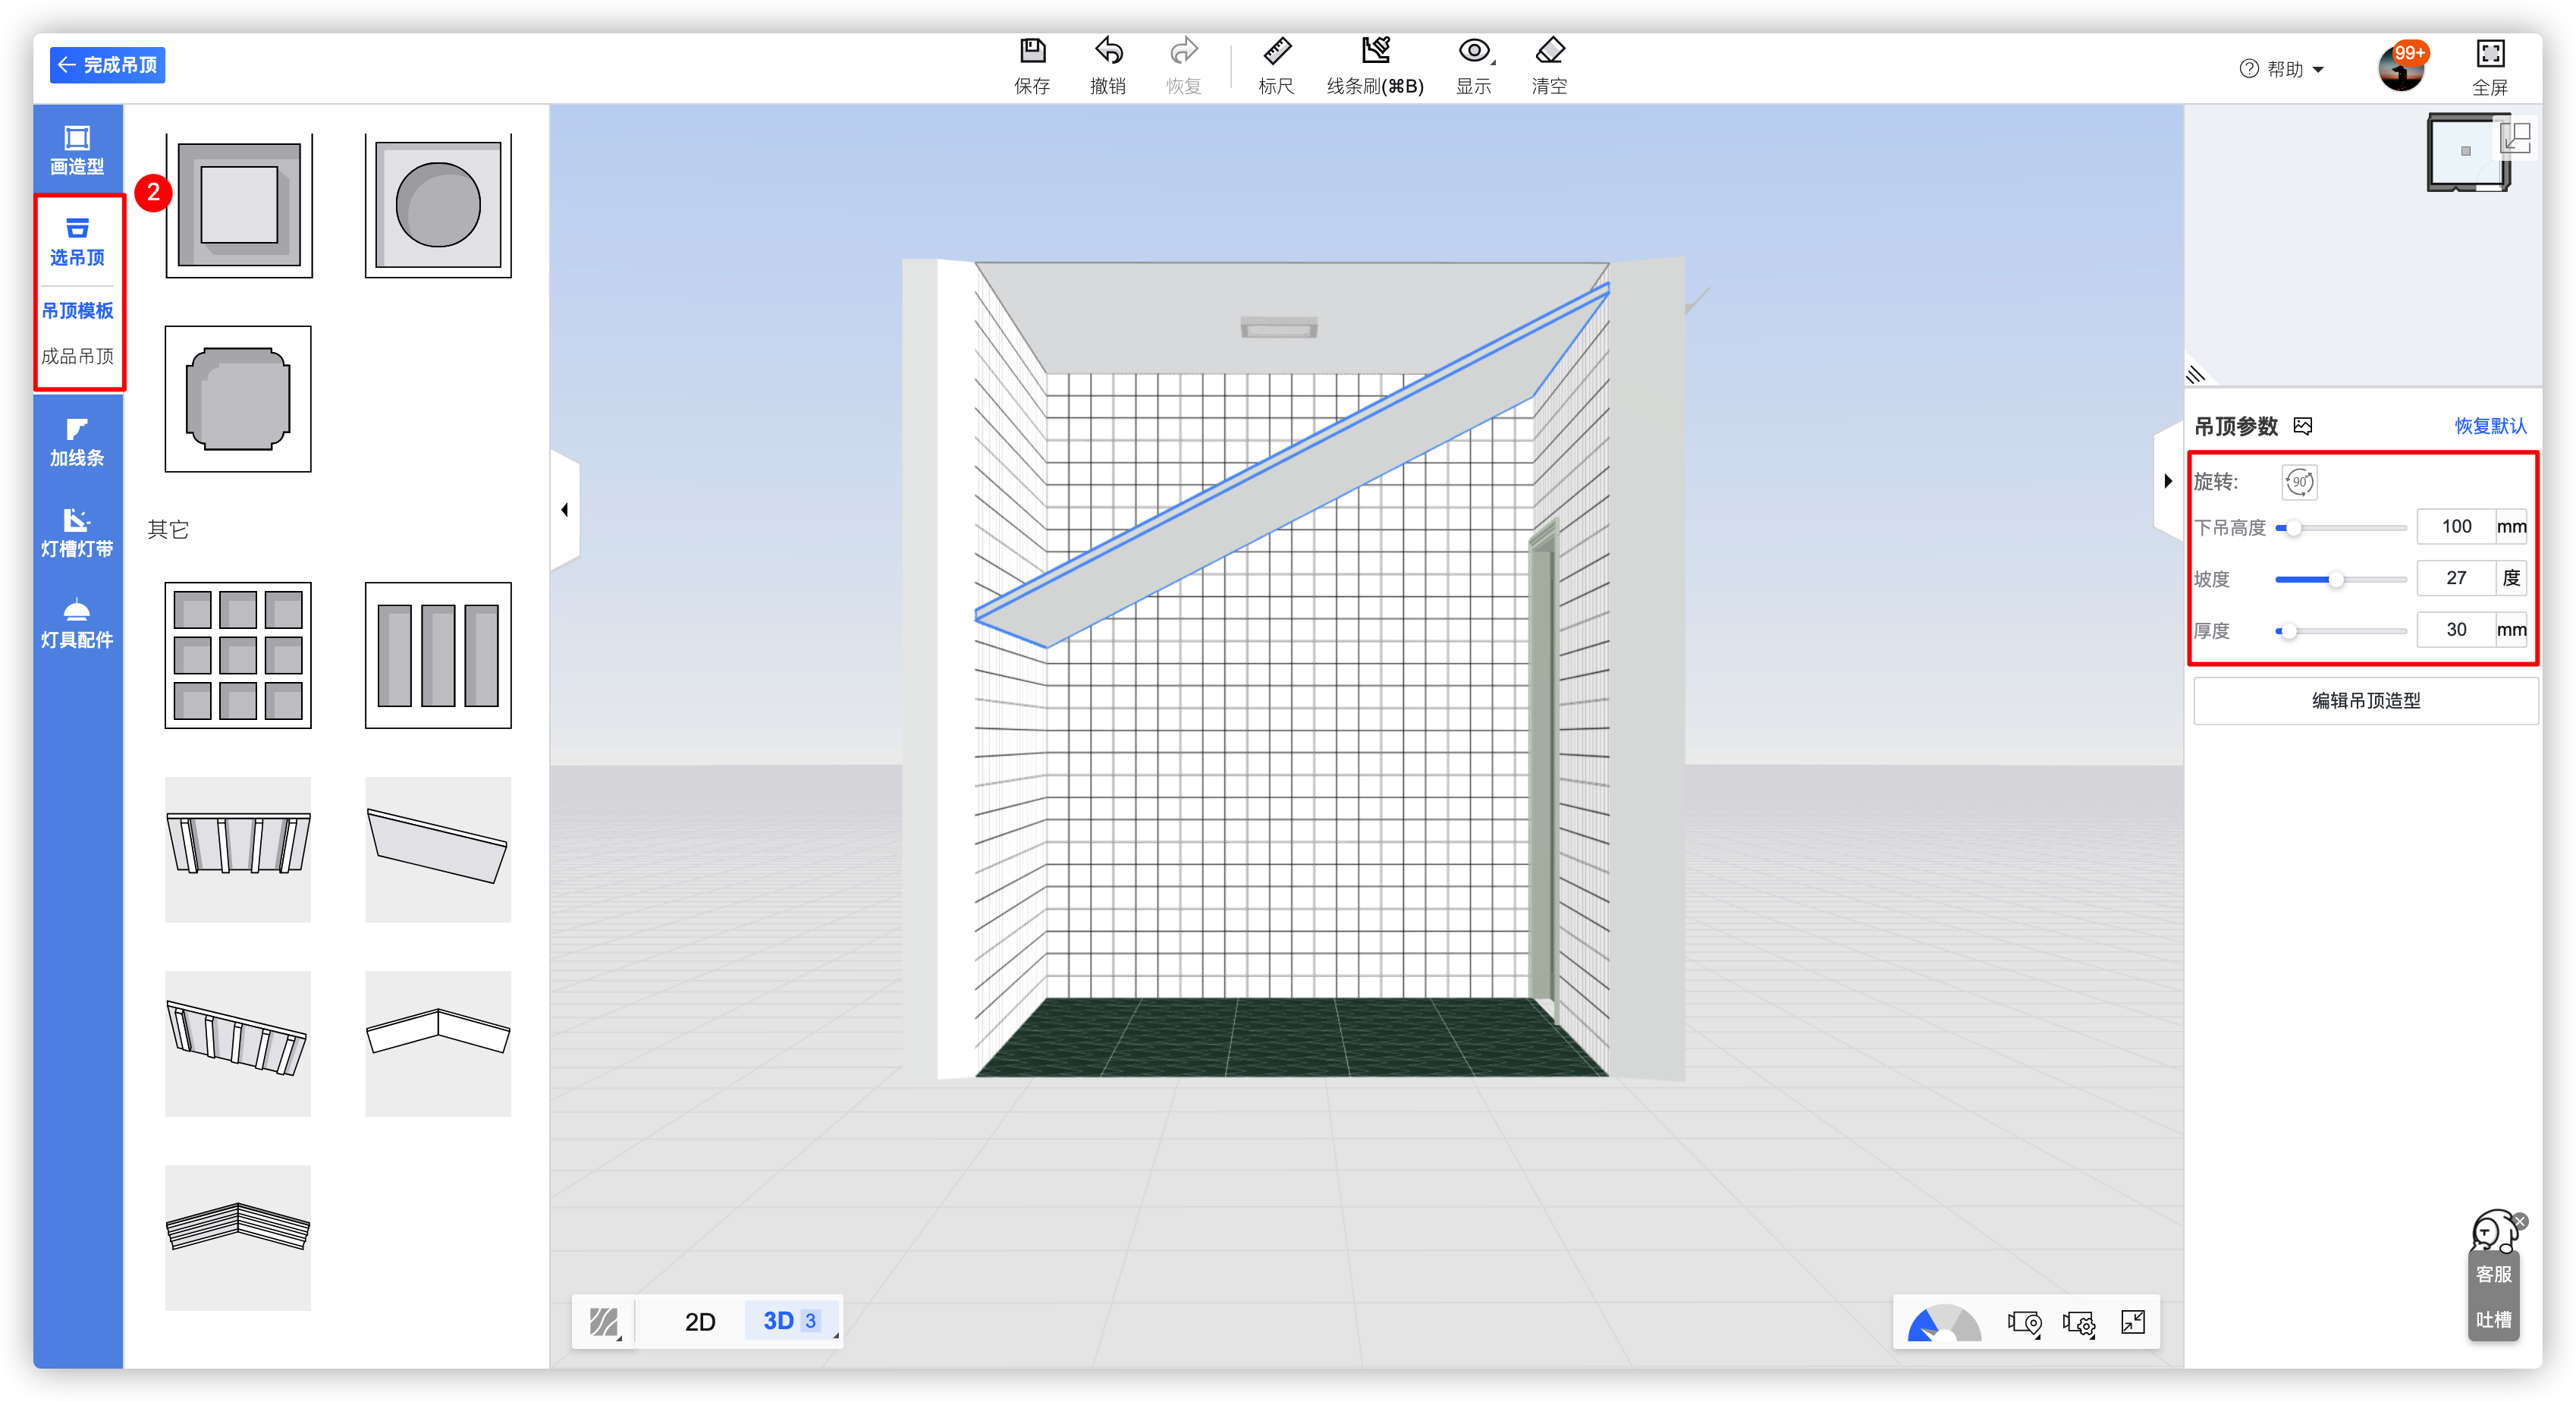The width and height of the screenshot is (2576, 1402).
Task: Click the 完成吊顶 back button
Action: pyautogui.click(x=108, y=65)
